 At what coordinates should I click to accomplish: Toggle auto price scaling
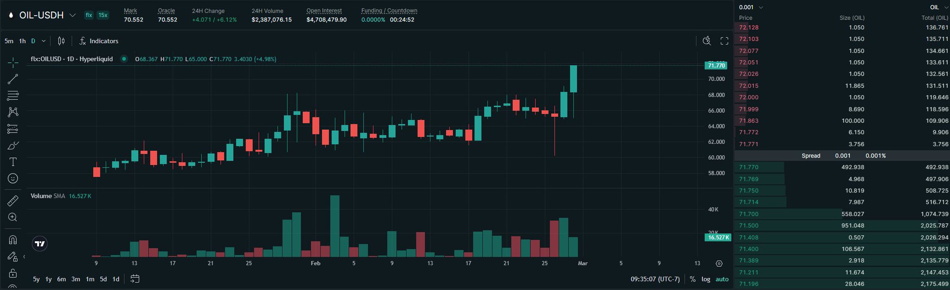click(722, 279)
